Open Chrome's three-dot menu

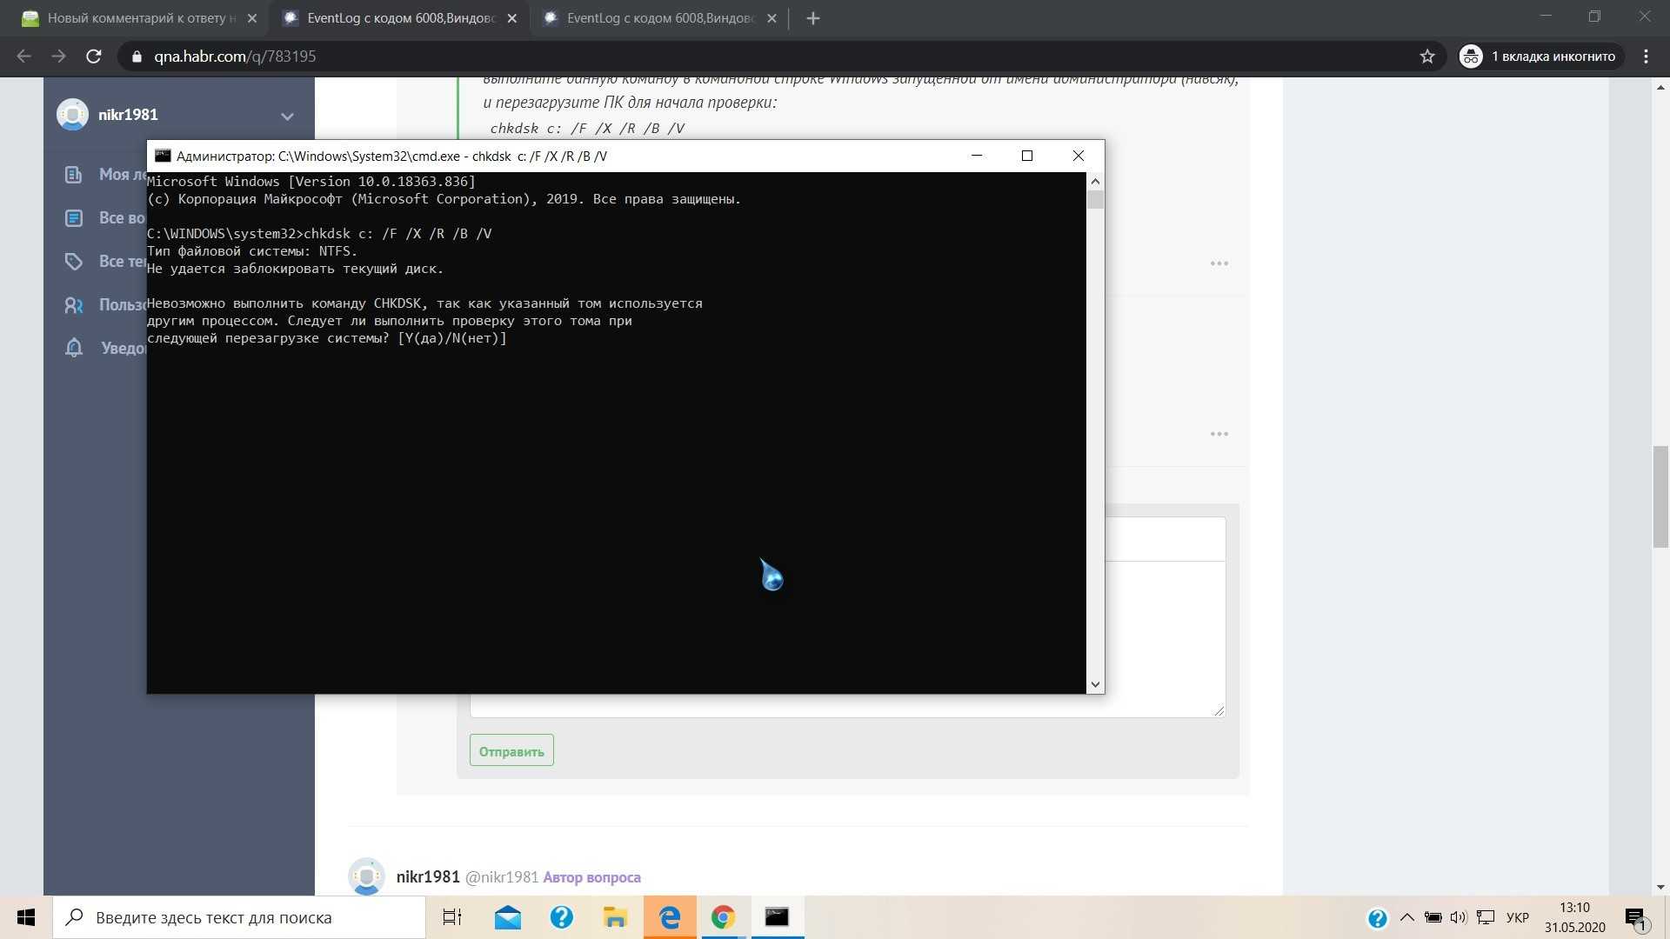(1646, 57)
